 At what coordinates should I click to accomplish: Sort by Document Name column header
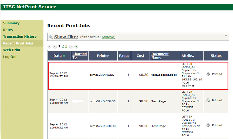pos(160,56)
